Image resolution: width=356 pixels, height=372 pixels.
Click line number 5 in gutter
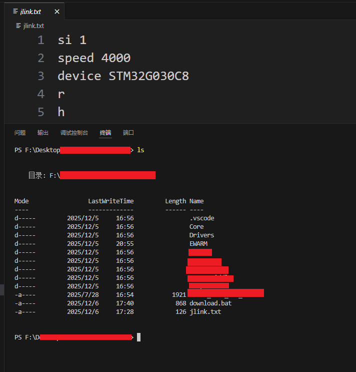41,112
